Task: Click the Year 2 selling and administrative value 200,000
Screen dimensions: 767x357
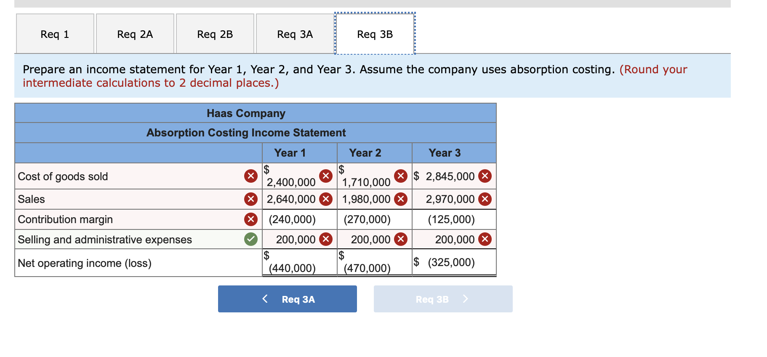Action: (370, 240)
